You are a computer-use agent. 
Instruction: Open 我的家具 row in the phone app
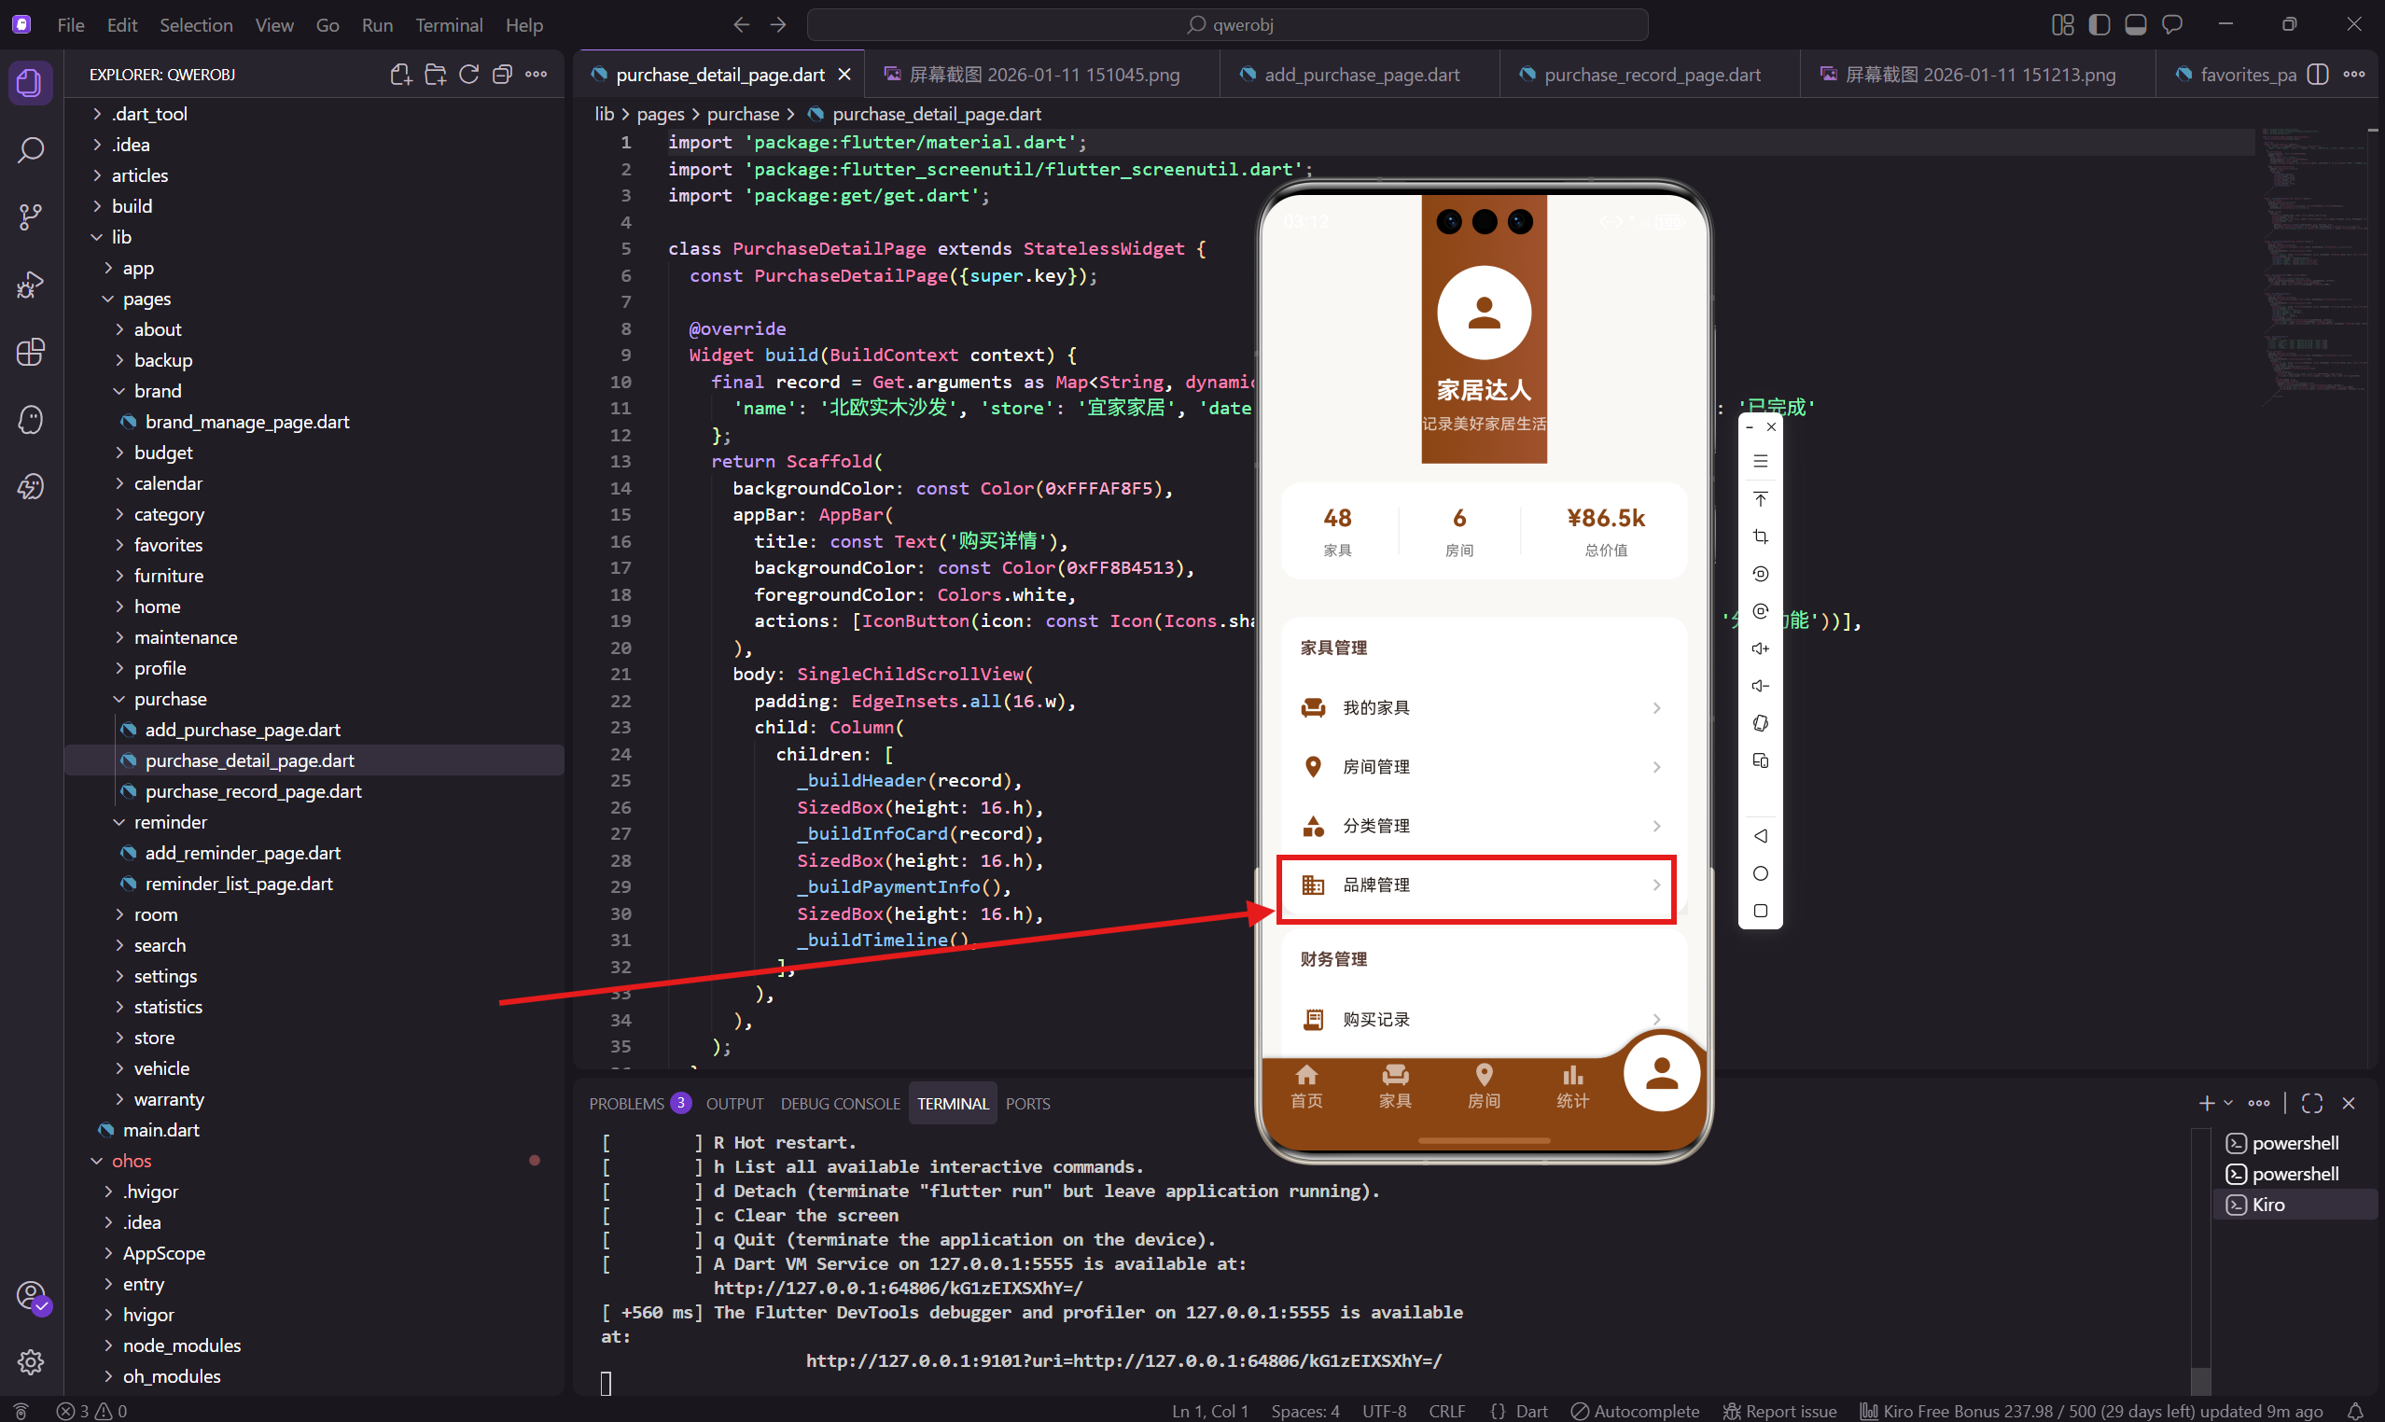[1483, 708]
